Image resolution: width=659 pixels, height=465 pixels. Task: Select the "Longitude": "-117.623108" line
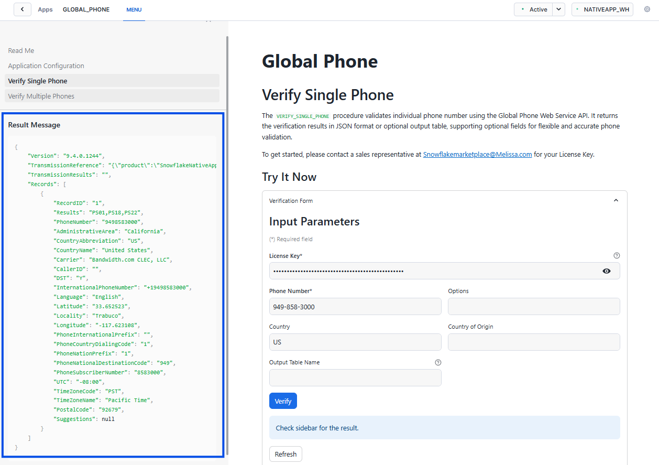click(97, 325)
